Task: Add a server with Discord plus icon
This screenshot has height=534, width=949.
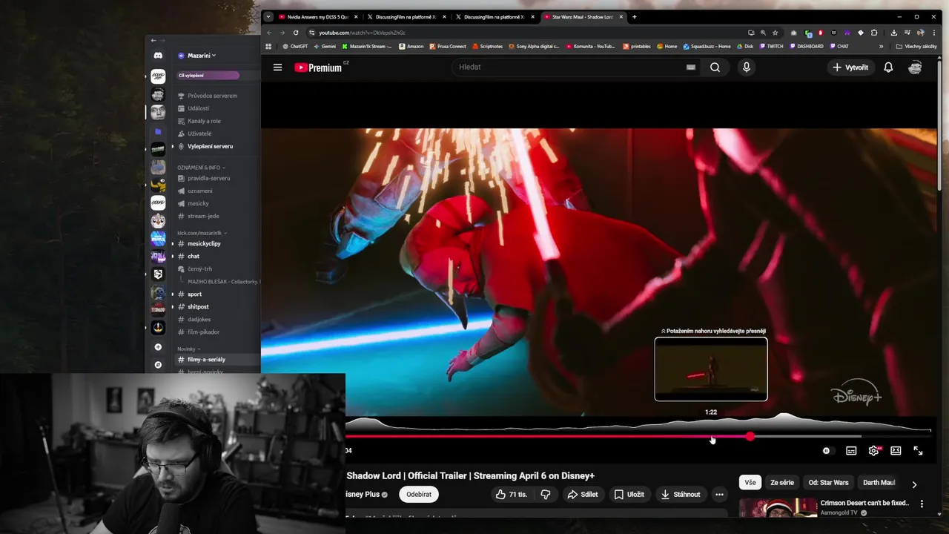Action: (158, 347)
